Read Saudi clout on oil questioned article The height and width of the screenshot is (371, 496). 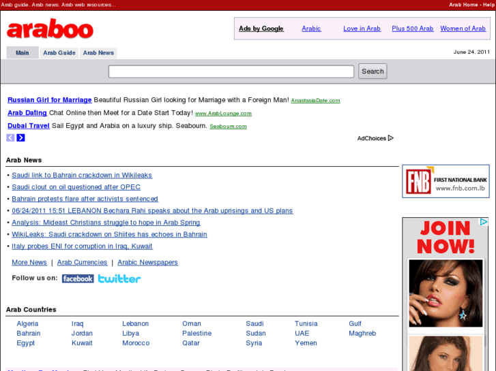click(76, 187)
